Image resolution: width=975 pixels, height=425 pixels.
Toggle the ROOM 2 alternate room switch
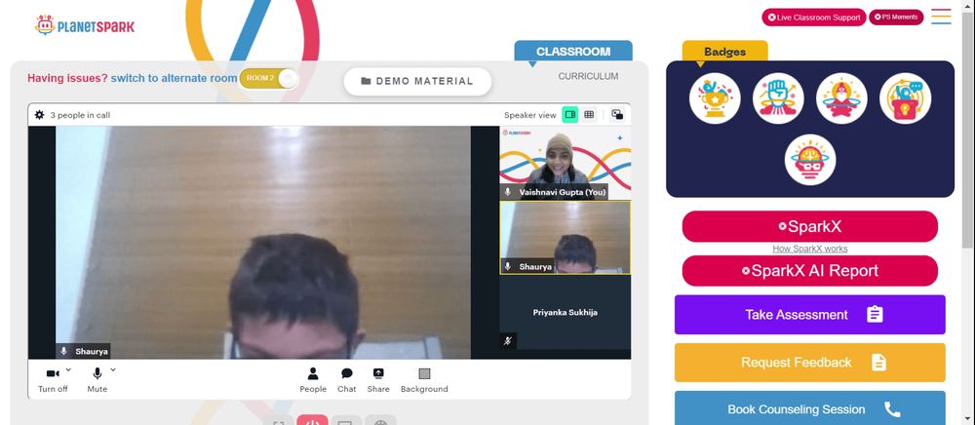coord(269,78)
